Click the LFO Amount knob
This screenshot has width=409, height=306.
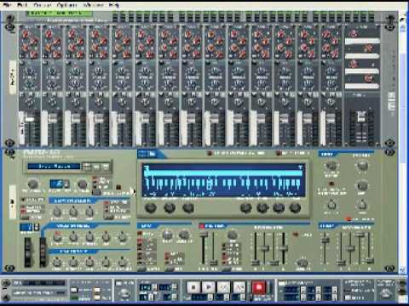click(x=184, y=235)
